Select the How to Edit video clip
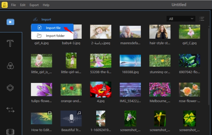212x135 pixels. click(41, 119)
